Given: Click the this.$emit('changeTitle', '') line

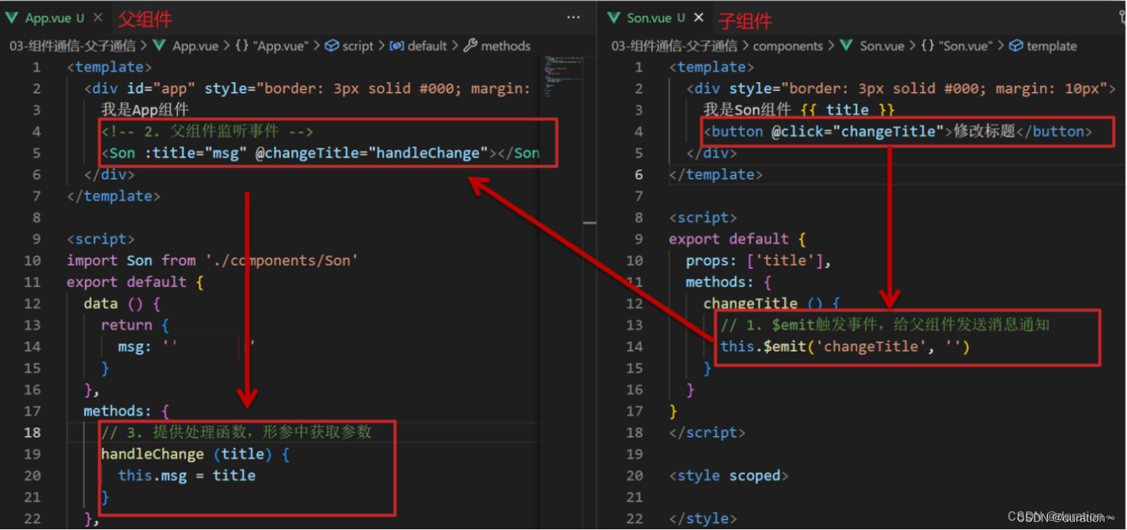Looking at the screenshot, I should [x=845, y=346].
